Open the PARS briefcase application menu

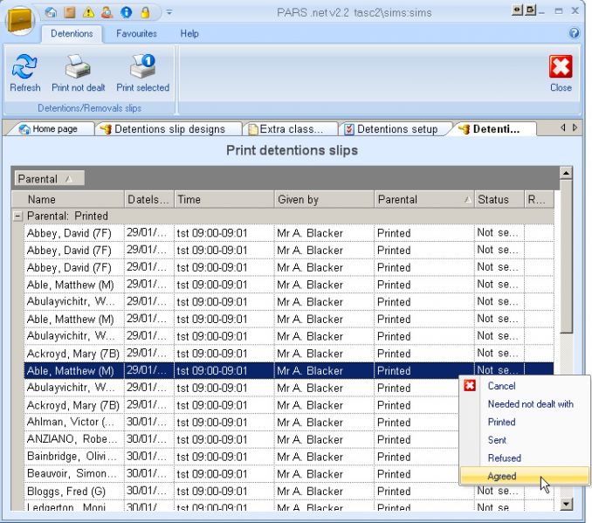(20, 20)
